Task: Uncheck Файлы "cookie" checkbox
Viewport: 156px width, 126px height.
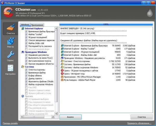Action: click(x=26, y=34)
